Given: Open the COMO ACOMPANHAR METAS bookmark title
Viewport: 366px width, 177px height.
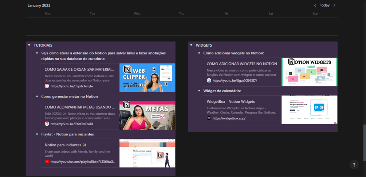Looking at the screenshot, I should point(80,107).
